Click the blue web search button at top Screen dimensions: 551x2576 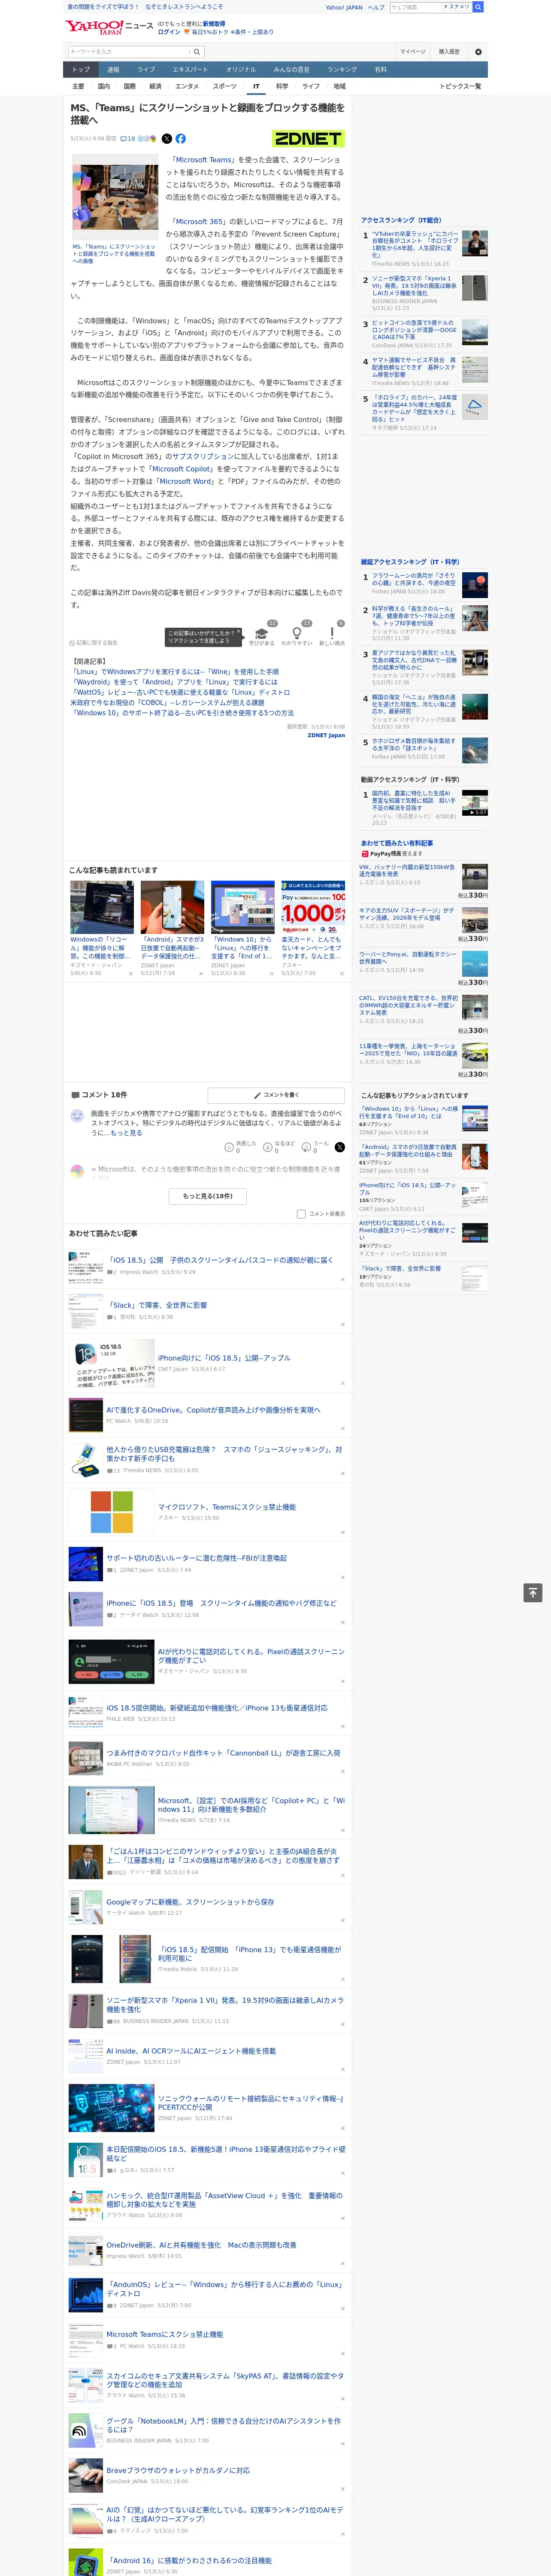(478, 7)
